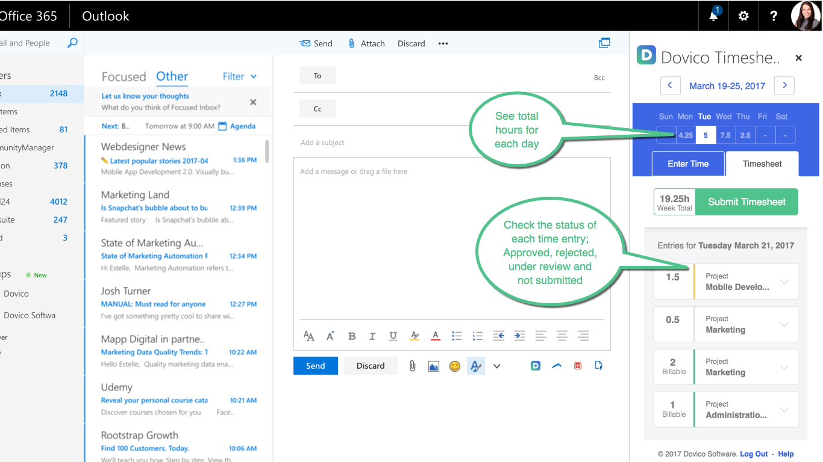Image resolution: width=823 pixels, height=462 pixels.
Task: Click the Add a subject field
Action: (x=452, y=143)
